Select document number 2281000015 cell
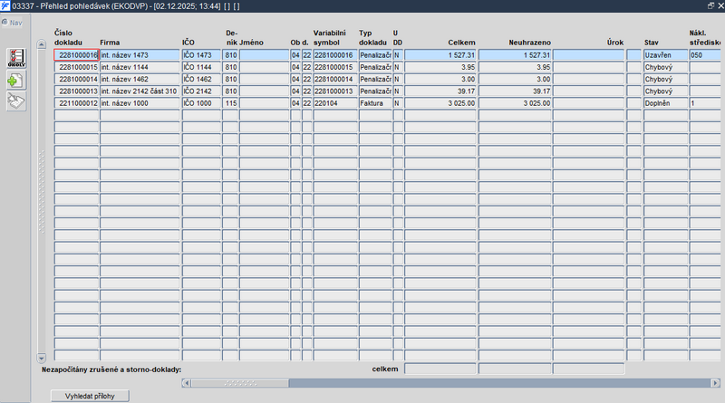The image size is (725, 403). pos(76,67)
